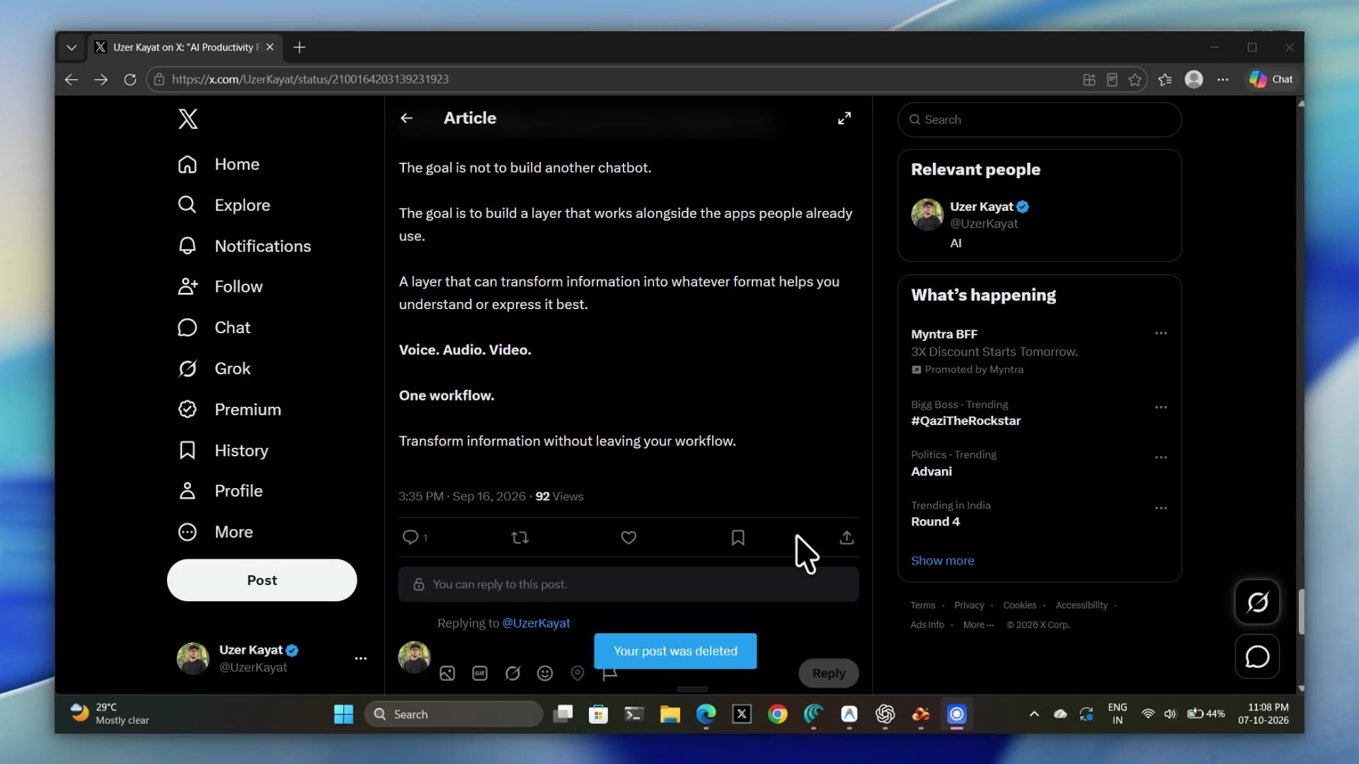
Task: Click the reply comment icon with count 1
Action: 415,538
